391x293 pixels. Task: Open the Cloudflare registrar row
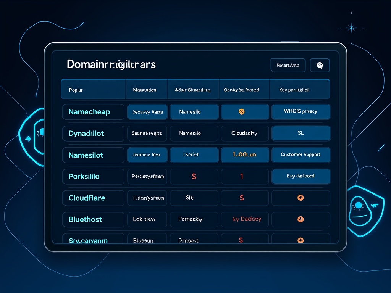coord(93,198)
